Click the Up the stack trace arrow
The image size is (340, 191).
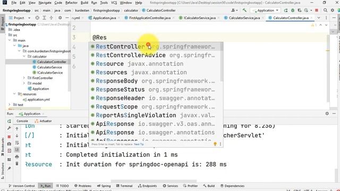tap(17, 129)
